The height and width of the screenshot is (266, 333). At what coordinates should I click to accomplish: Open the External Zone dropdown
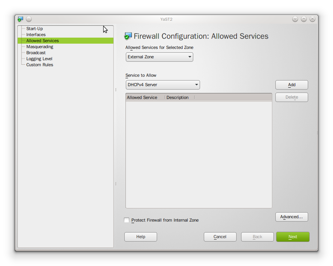159,57
